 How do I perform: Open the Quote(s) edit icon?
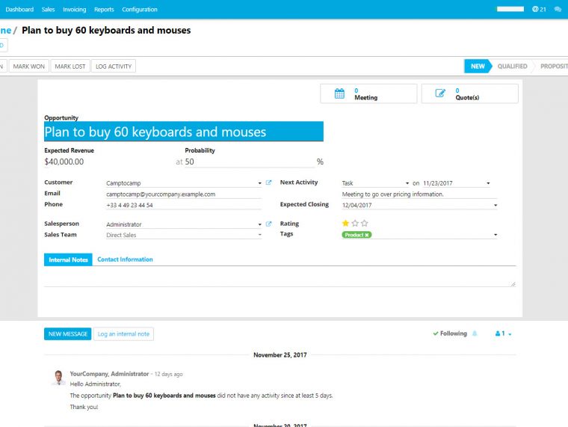[x=440, y=93]
